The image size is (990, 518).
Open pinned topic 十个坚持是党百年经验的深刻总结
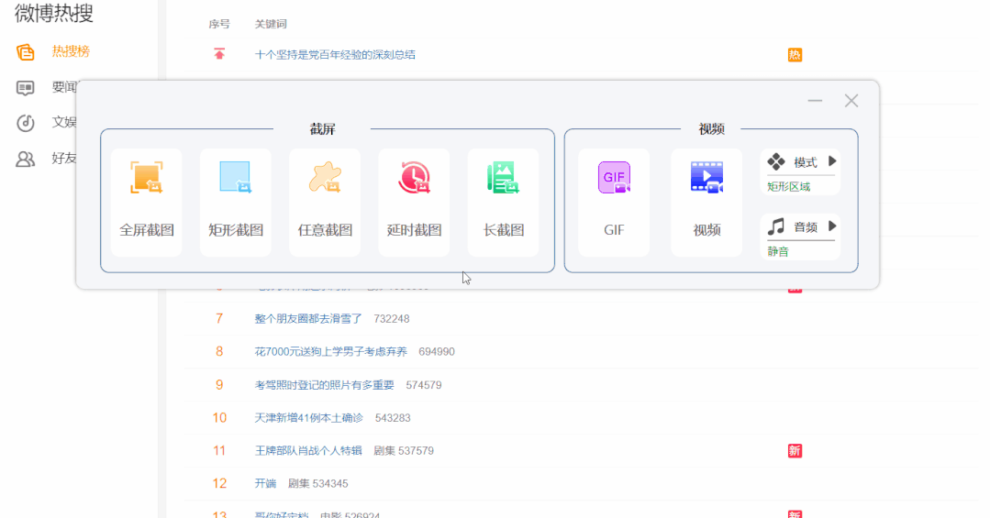[335, 55]
